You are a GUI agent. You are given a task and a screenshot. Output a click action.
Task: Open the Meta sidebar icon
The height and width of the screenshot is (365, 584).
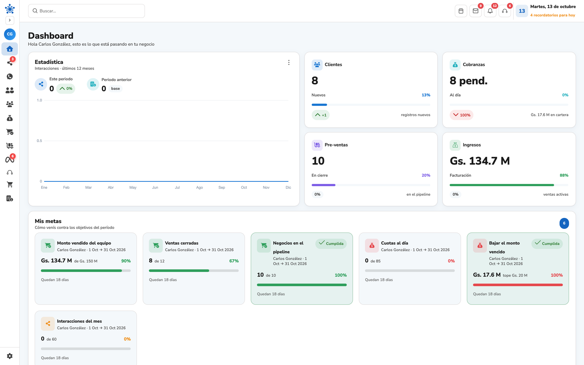coord(10,160)
